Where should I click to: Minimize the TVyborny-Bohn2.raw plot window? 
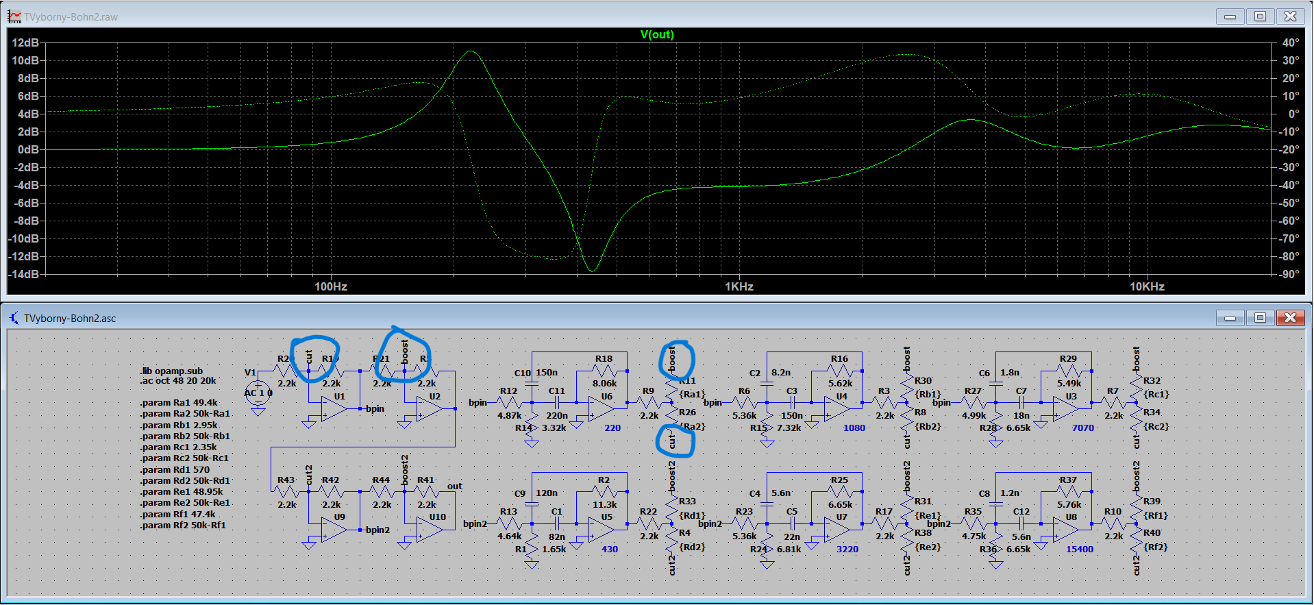point(1230,16)
